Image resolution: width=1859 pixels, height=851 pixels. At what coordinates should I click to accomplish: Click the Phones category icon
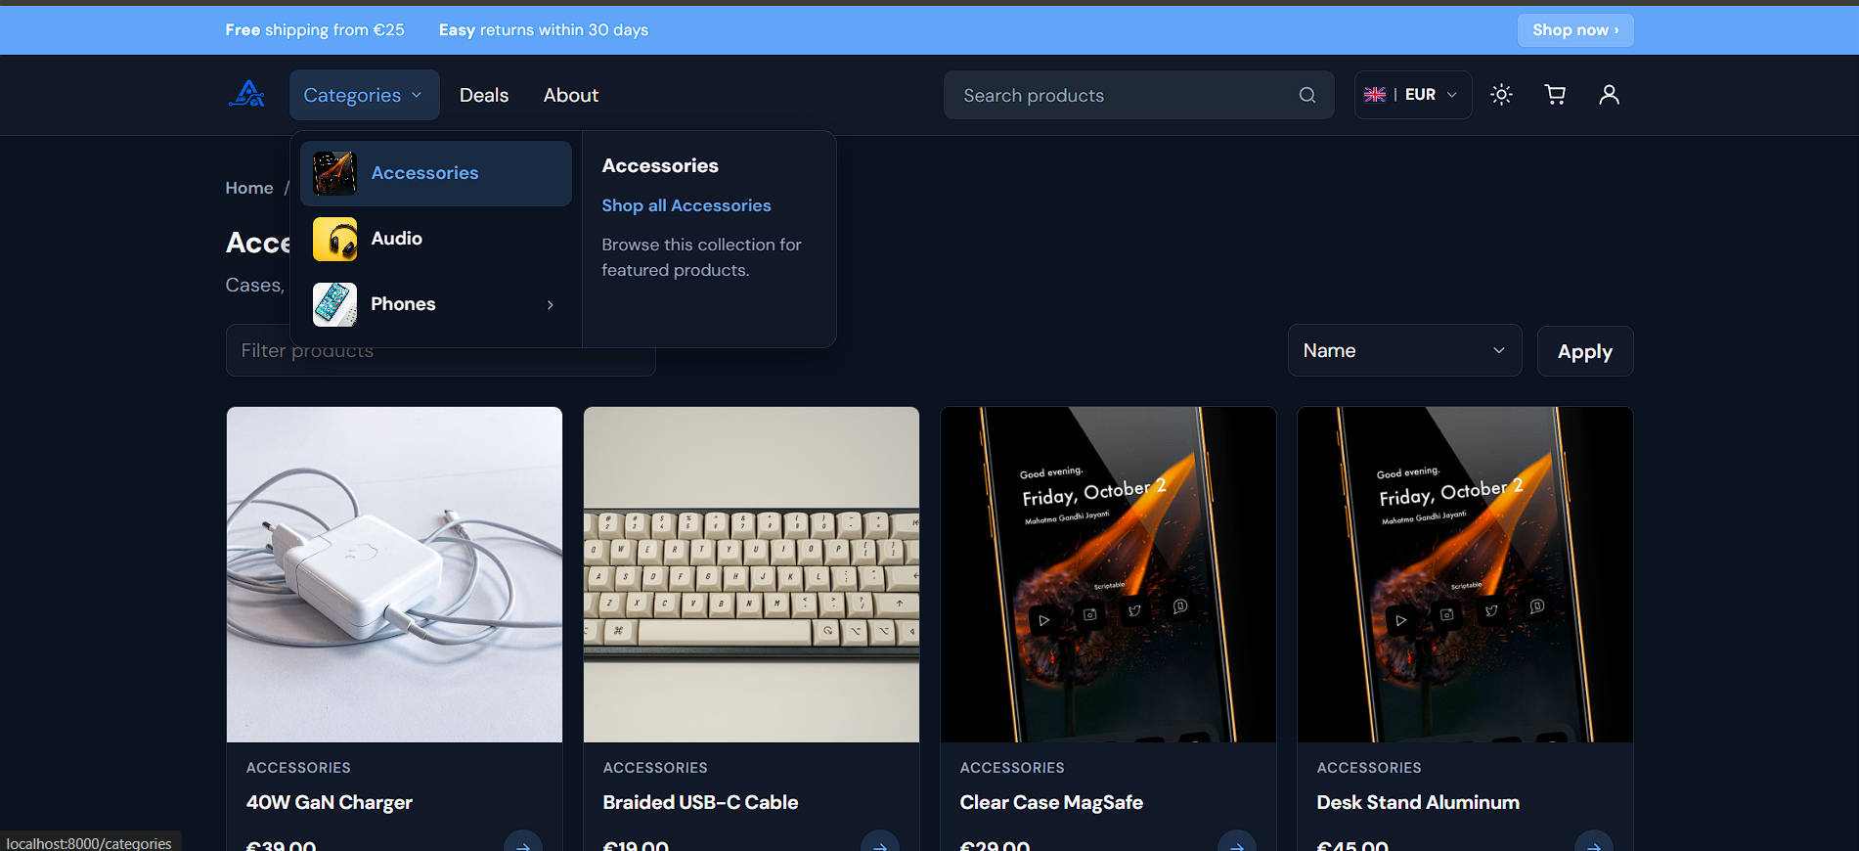click(x=334, y=304)
